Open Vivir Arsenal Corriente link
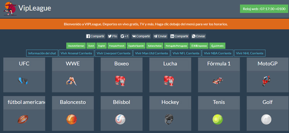Screen dimensions: 289x133 tap(76, 53)
